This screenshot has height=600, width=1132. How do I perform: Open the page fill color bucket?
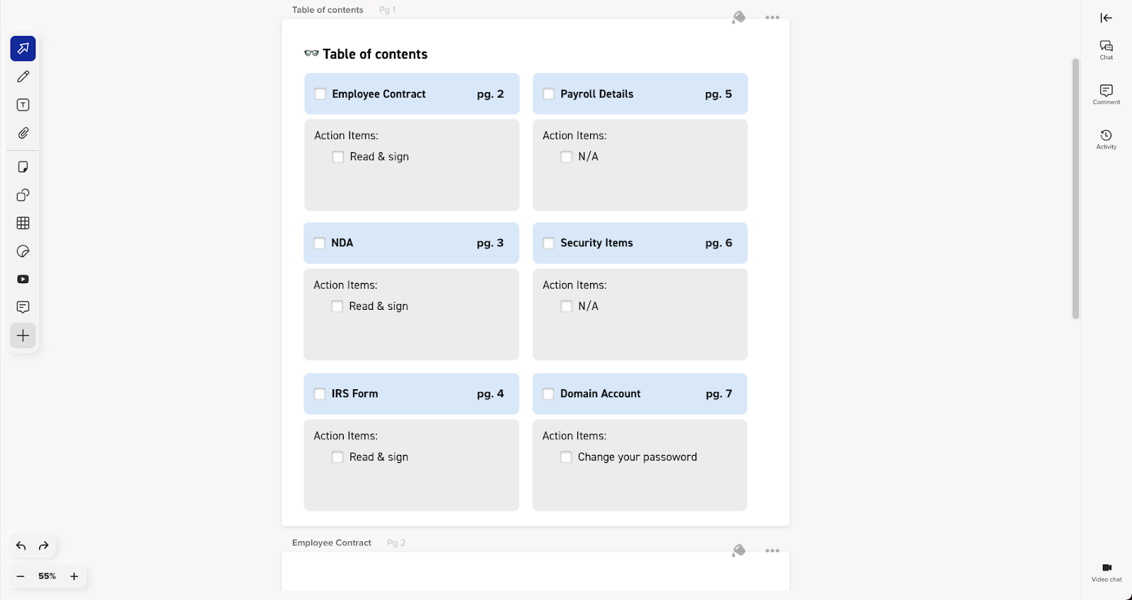click(739, 18)
